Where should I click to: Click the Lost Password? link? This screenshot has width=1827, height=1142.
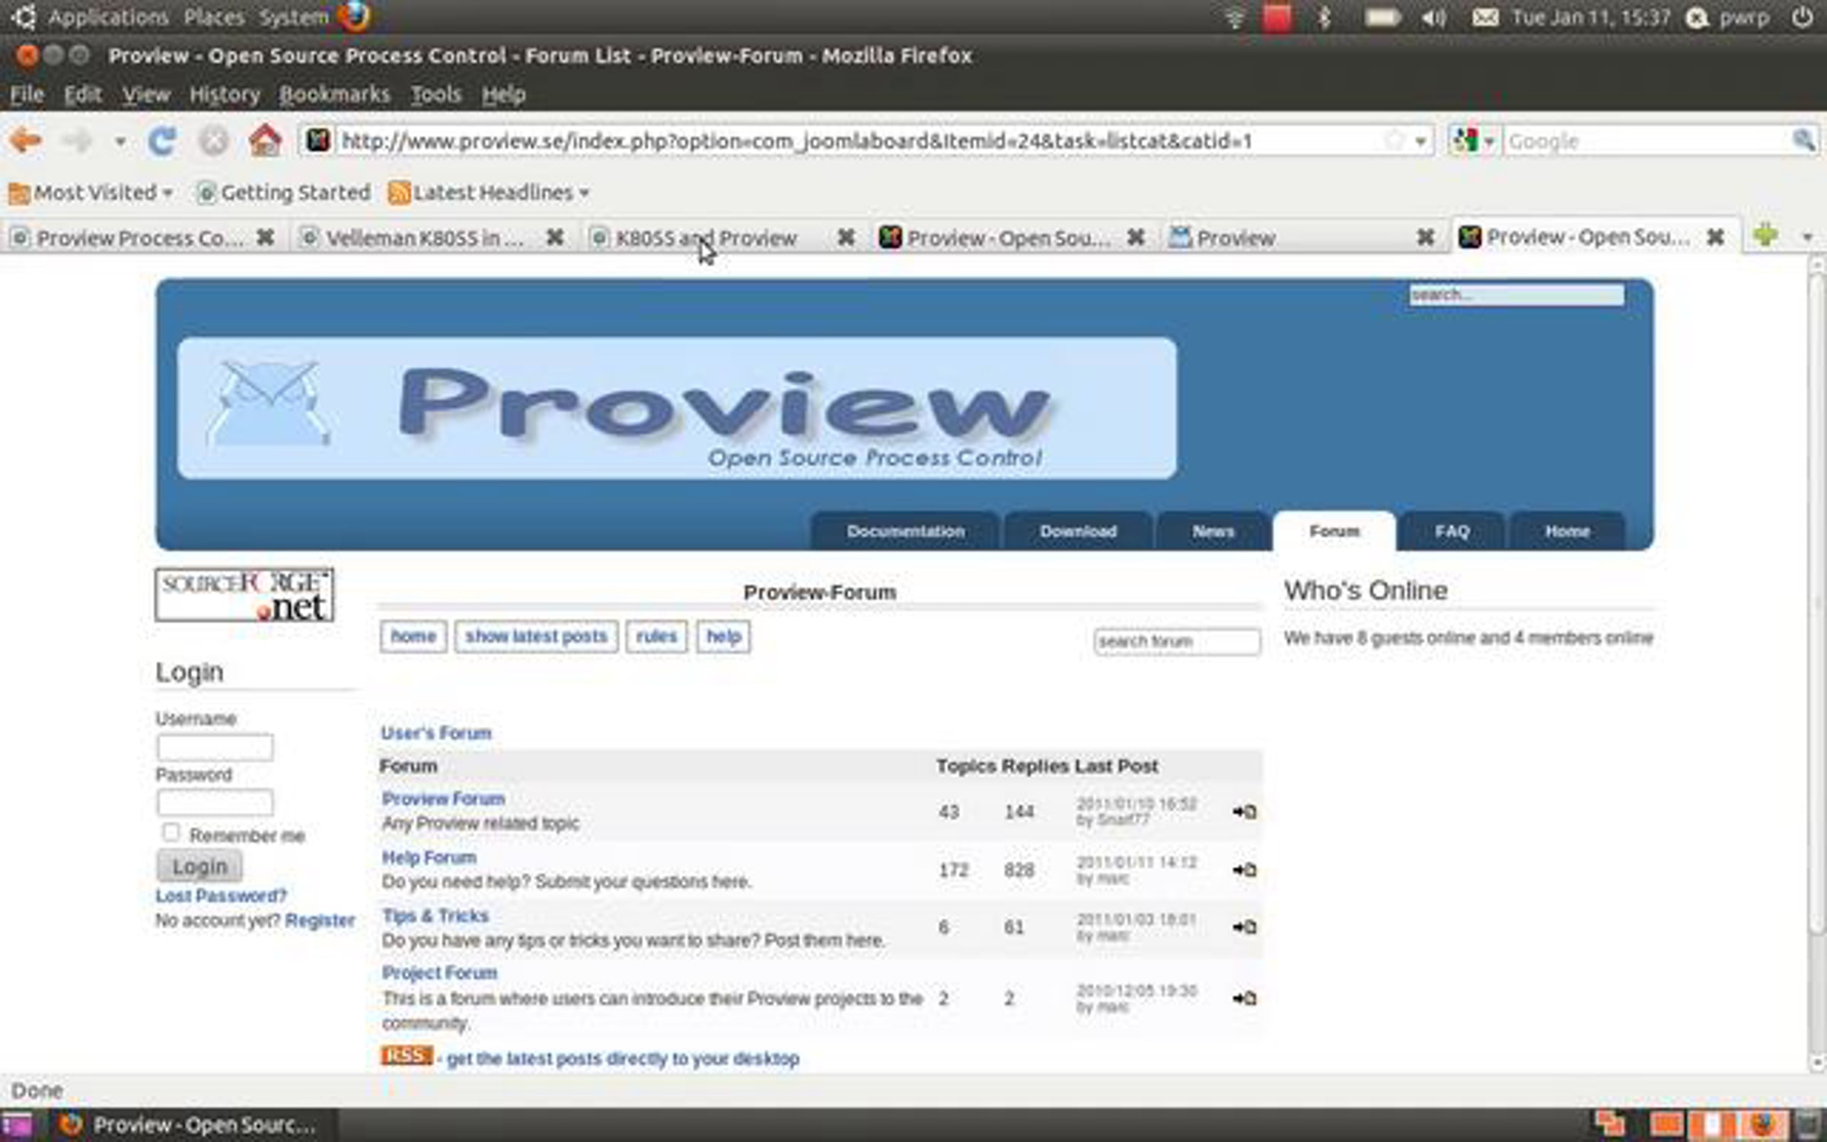point(221,895)
